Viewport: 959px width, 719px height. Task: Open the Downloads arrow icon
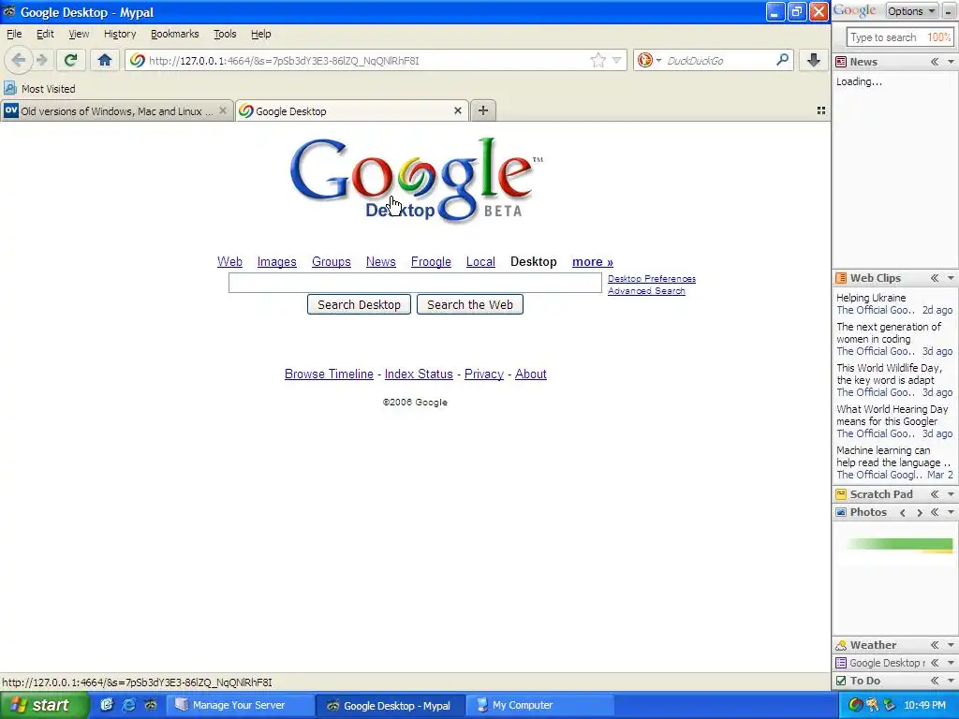coord(814,60)
